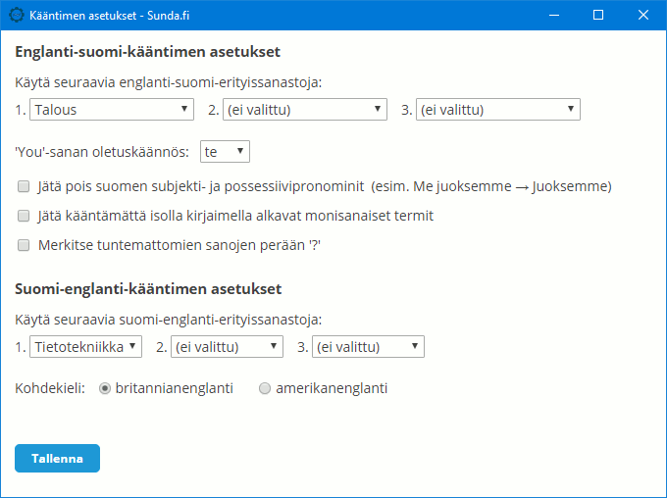
Task: Close the Kääntimen asetukset window
Action: click(643, 16)
